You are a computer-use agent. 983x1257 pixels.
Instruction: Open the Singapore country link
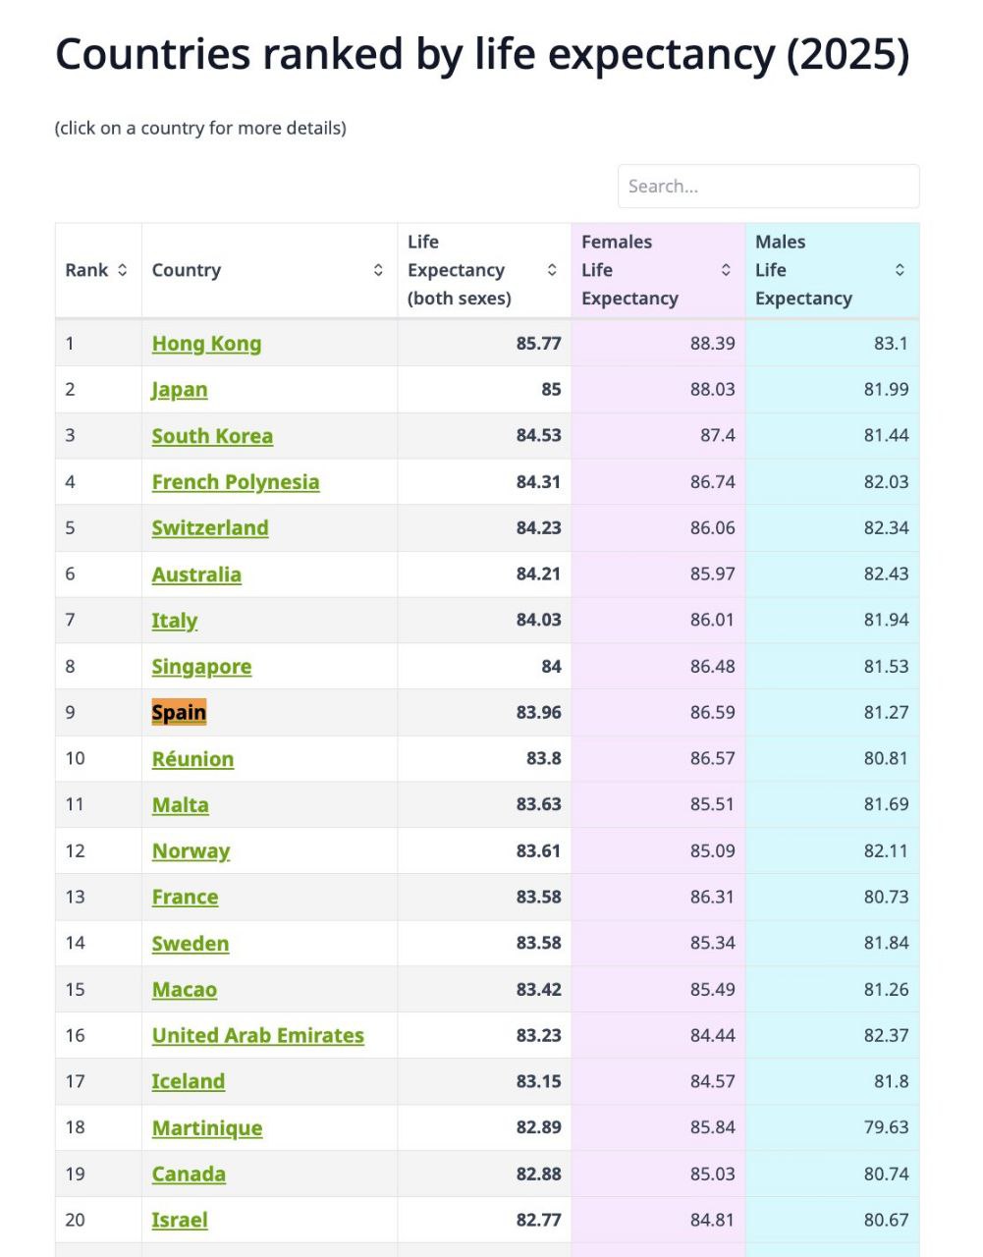[x=201, y=667]
